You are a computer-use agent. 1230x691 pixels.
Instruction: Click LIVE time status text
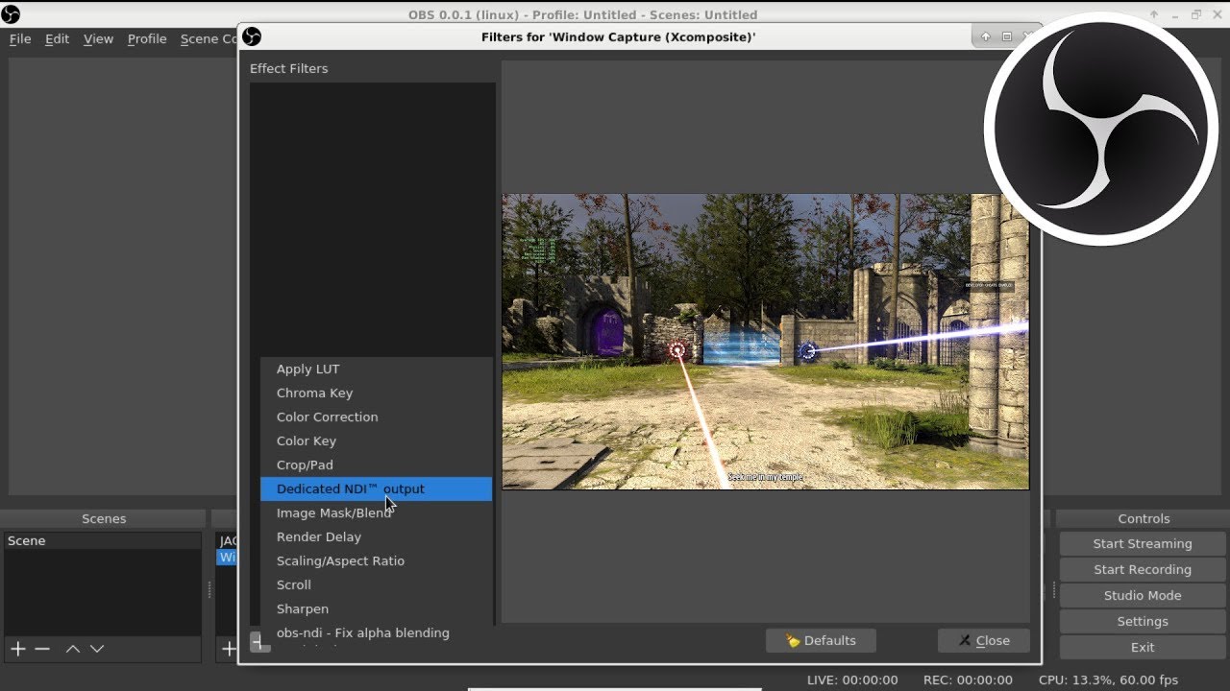click(852, 679)
